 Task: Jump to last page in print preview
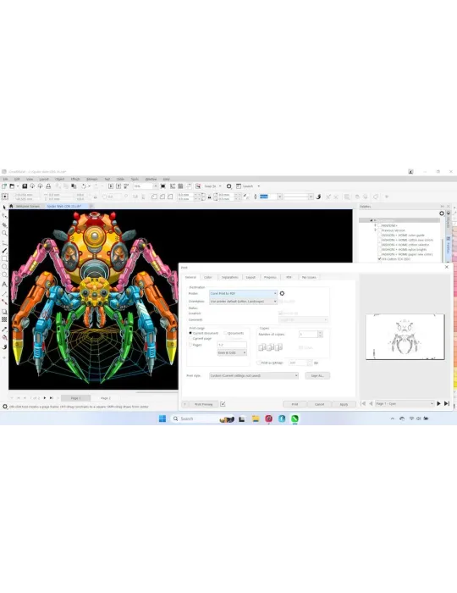coord(447,403)
